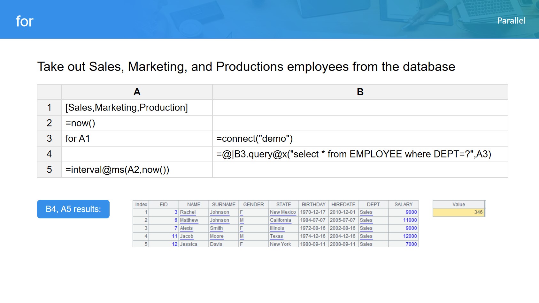This screenshot has height=303, width=539.
Task: Click the California state link
Action: 280,220
